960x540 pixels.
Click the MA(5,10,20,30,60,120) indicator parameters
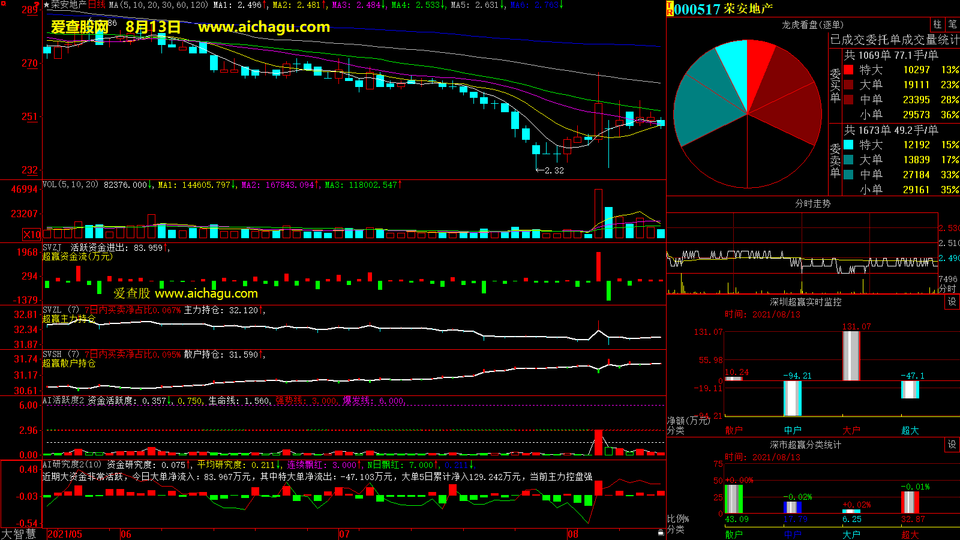pyautogui.click(x=158, y=5)
